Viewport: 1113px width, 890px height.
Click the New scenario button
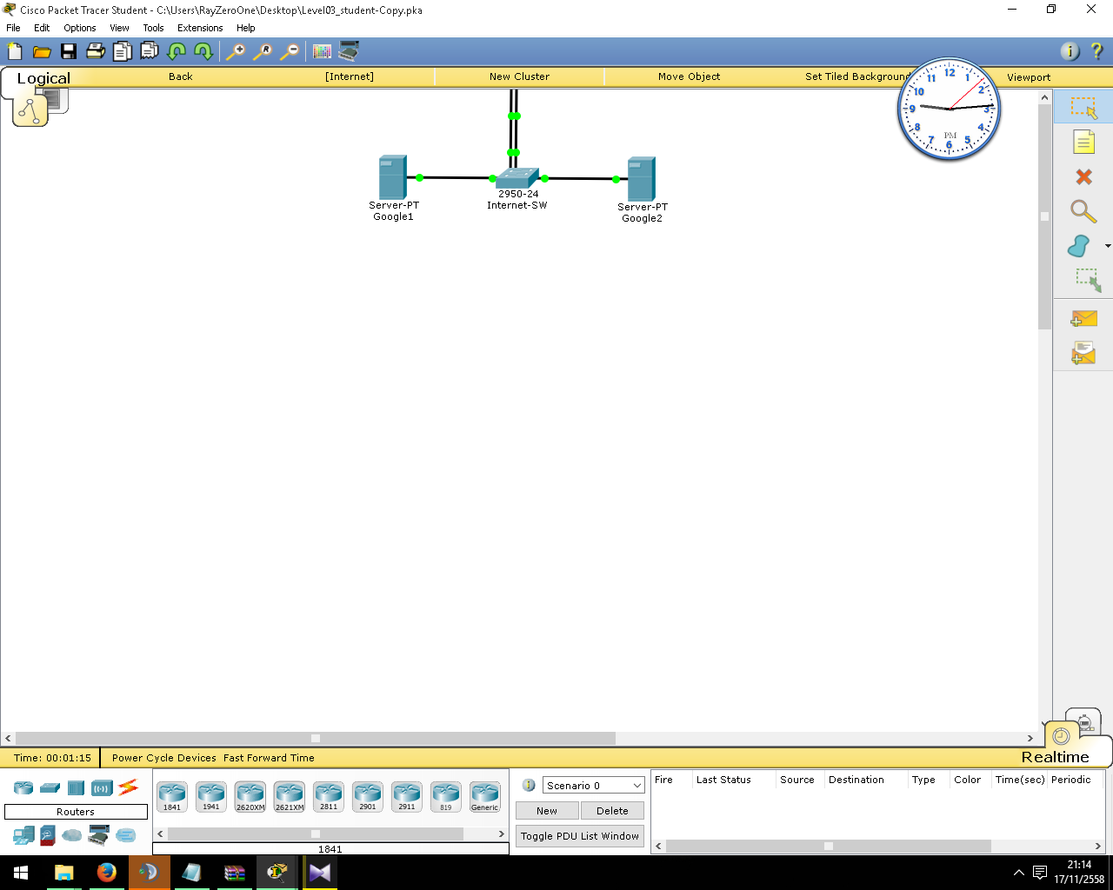pyautogui.click(x=547, y=811)
